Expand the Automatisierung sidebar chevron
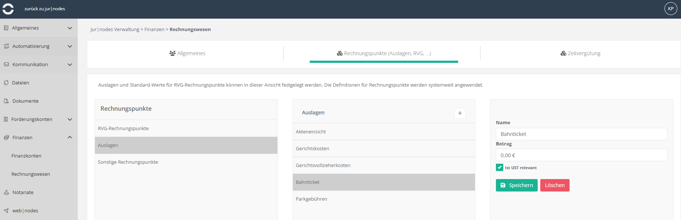This screenshot has width=681, height=220. [x=70, y=46]
